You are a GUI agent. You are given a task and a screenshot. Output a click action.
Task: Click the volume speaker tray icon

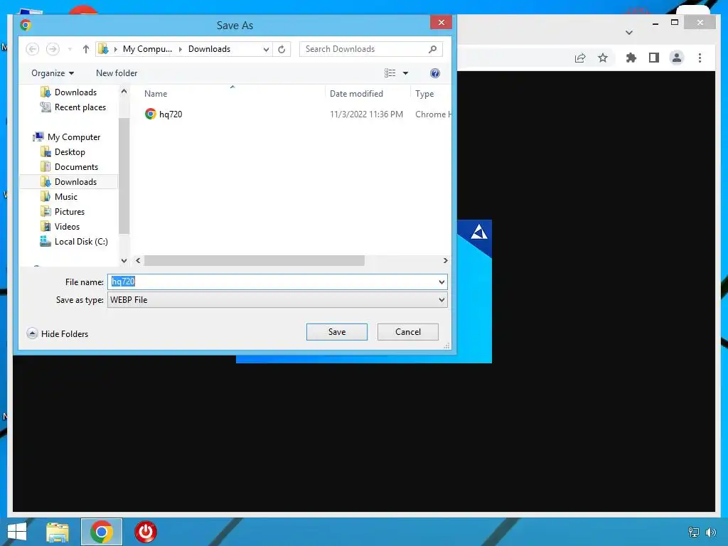click(710, 532)
